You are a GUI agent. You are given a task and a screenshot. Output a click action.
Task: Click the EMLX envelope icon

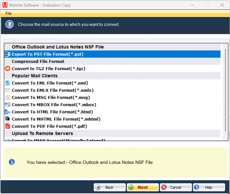coord(7,90)
